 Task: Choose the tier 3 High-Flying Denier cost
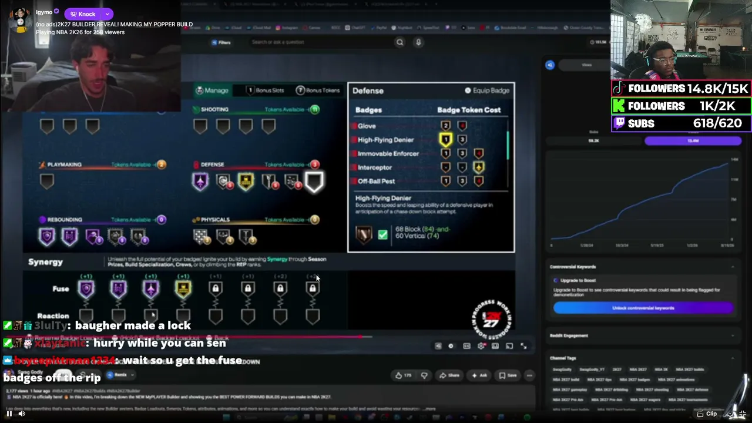pos(462,140)
